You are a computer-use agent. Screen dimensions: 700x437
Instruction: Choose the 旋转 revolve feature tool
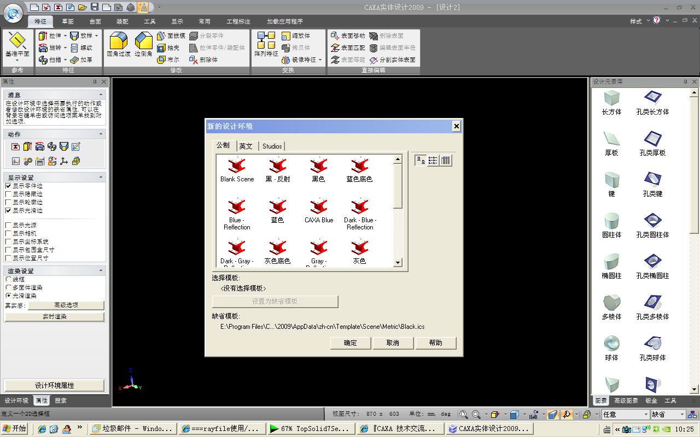pos(50,48)
